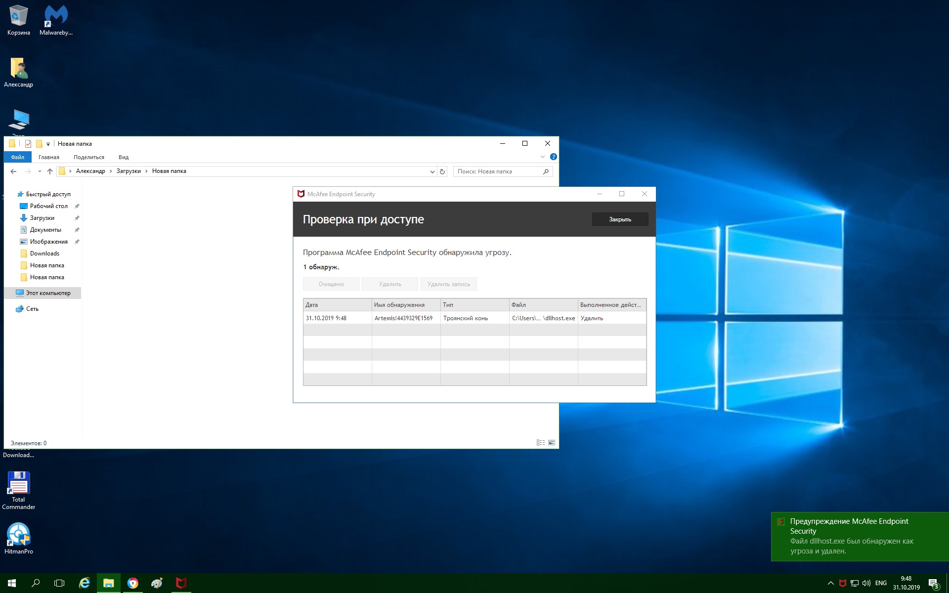The width and height of the screenshot is (949, 593).
Task: Click the Explorer refresh button icon
Action: pos(442,171)
